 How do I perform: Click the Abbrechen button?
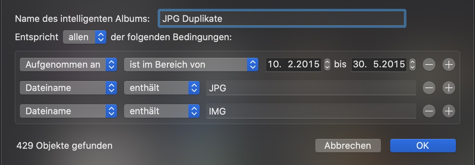[x=348, y=146]
